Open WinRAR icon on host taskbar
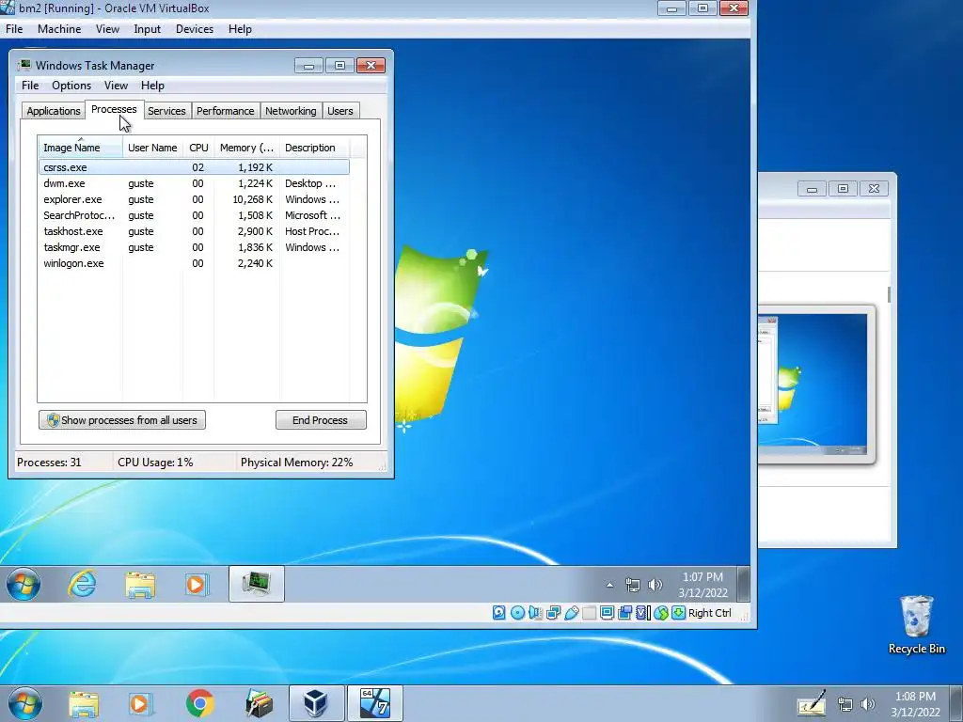Viewport: 963px width, 722px height. point(259,703)
